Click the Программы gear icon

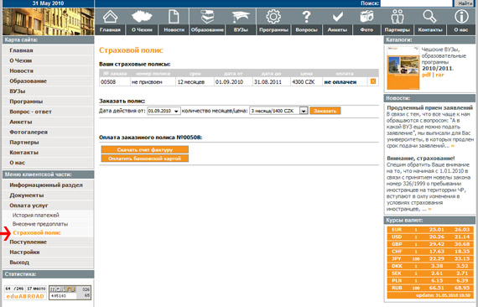click(x=273, y=17)
